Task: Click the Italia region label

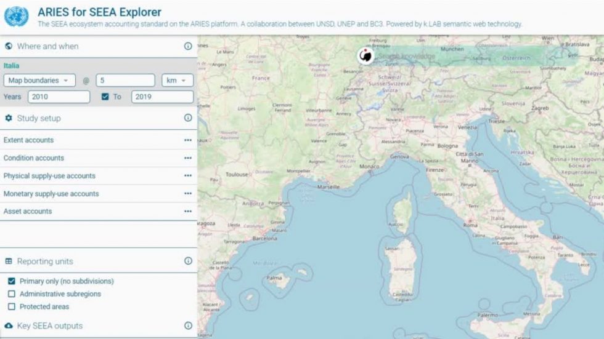Action: [12, 65]
